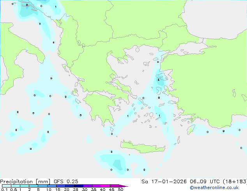Click the legend arrow tip above 50 mm
This screenshot has width=247, height=191.
[123, 186]
